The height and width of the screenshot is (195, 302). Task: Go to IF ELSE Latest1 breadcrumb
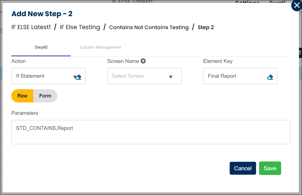(31, 27)
